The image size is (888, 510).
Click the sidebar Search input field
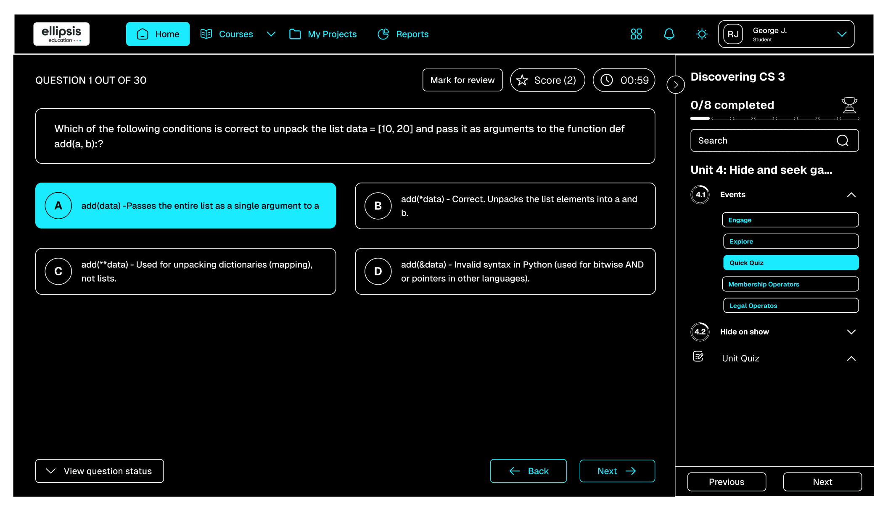point(761,140)
